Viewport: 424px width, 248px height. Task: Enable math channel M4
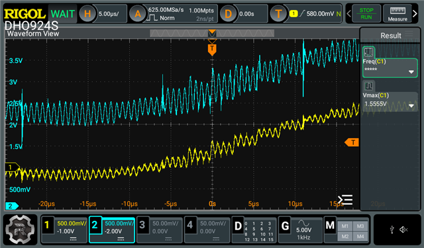click(360, 236)
